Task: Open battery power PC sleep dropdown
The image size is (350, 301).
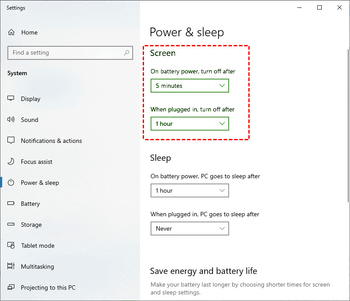Action: (x=190, y=190)
